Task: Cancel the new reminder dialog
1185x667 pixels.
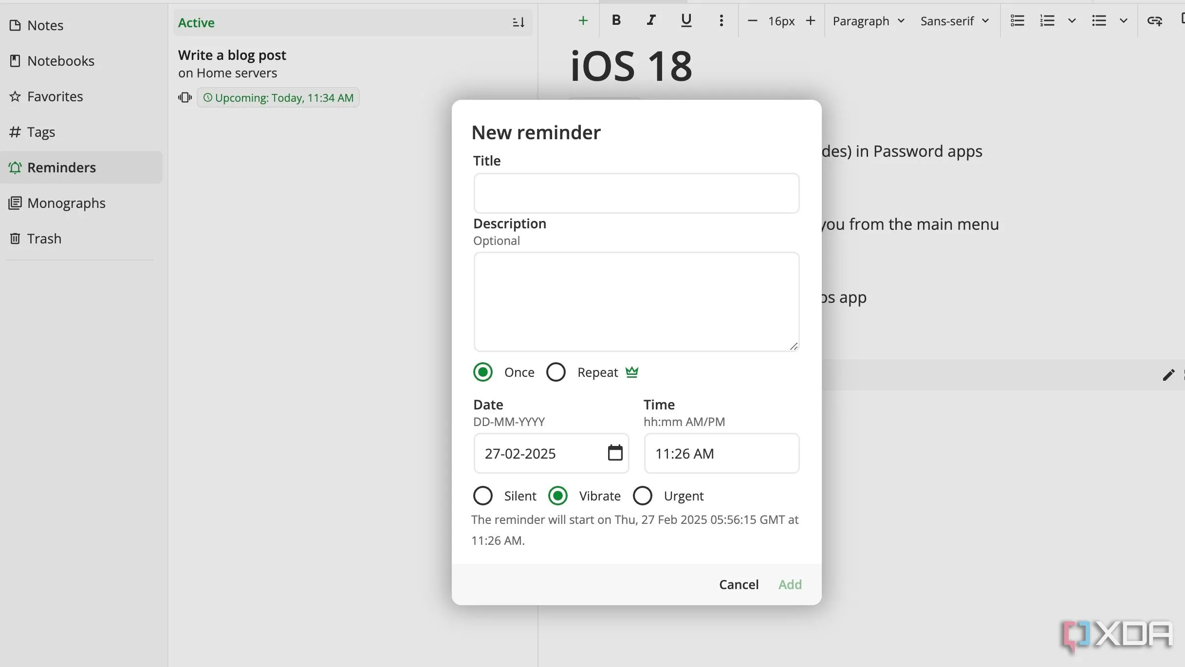Action: tap(739, 584)
